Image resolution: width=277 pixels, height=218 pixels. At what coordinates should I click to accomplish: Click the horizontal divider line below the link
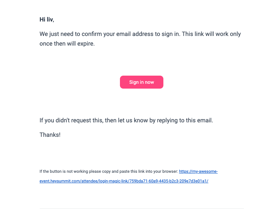pyautogui.click(x=142, y=208)
